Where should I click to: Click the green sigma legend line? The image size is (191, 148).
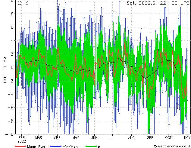point(91,146)
